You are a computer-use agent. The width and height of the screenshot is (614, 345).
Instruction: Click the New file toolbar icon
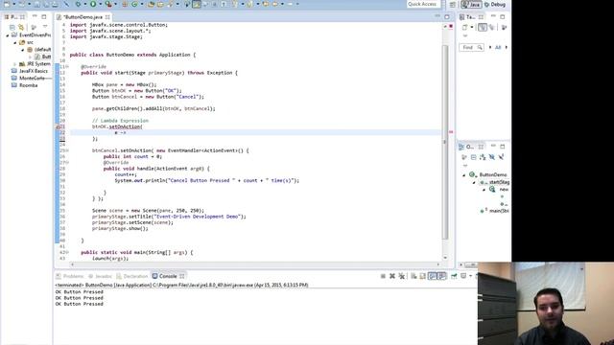(x=7, y=4)
